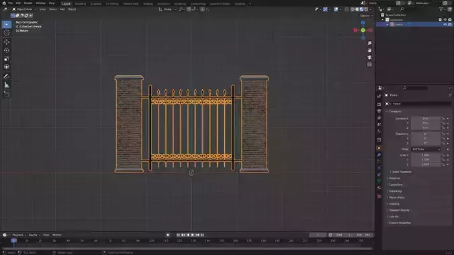Expand the Delta Transform panel
The image size is (454, 255).
pyautogui.click(x=401, y=172)
